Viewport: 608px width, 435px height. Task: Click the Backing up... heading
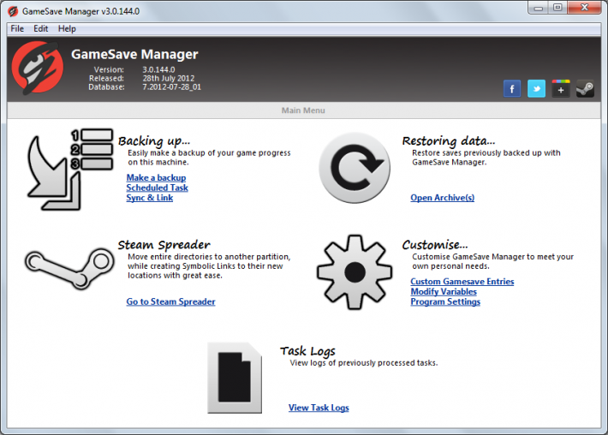pos(154,141)
